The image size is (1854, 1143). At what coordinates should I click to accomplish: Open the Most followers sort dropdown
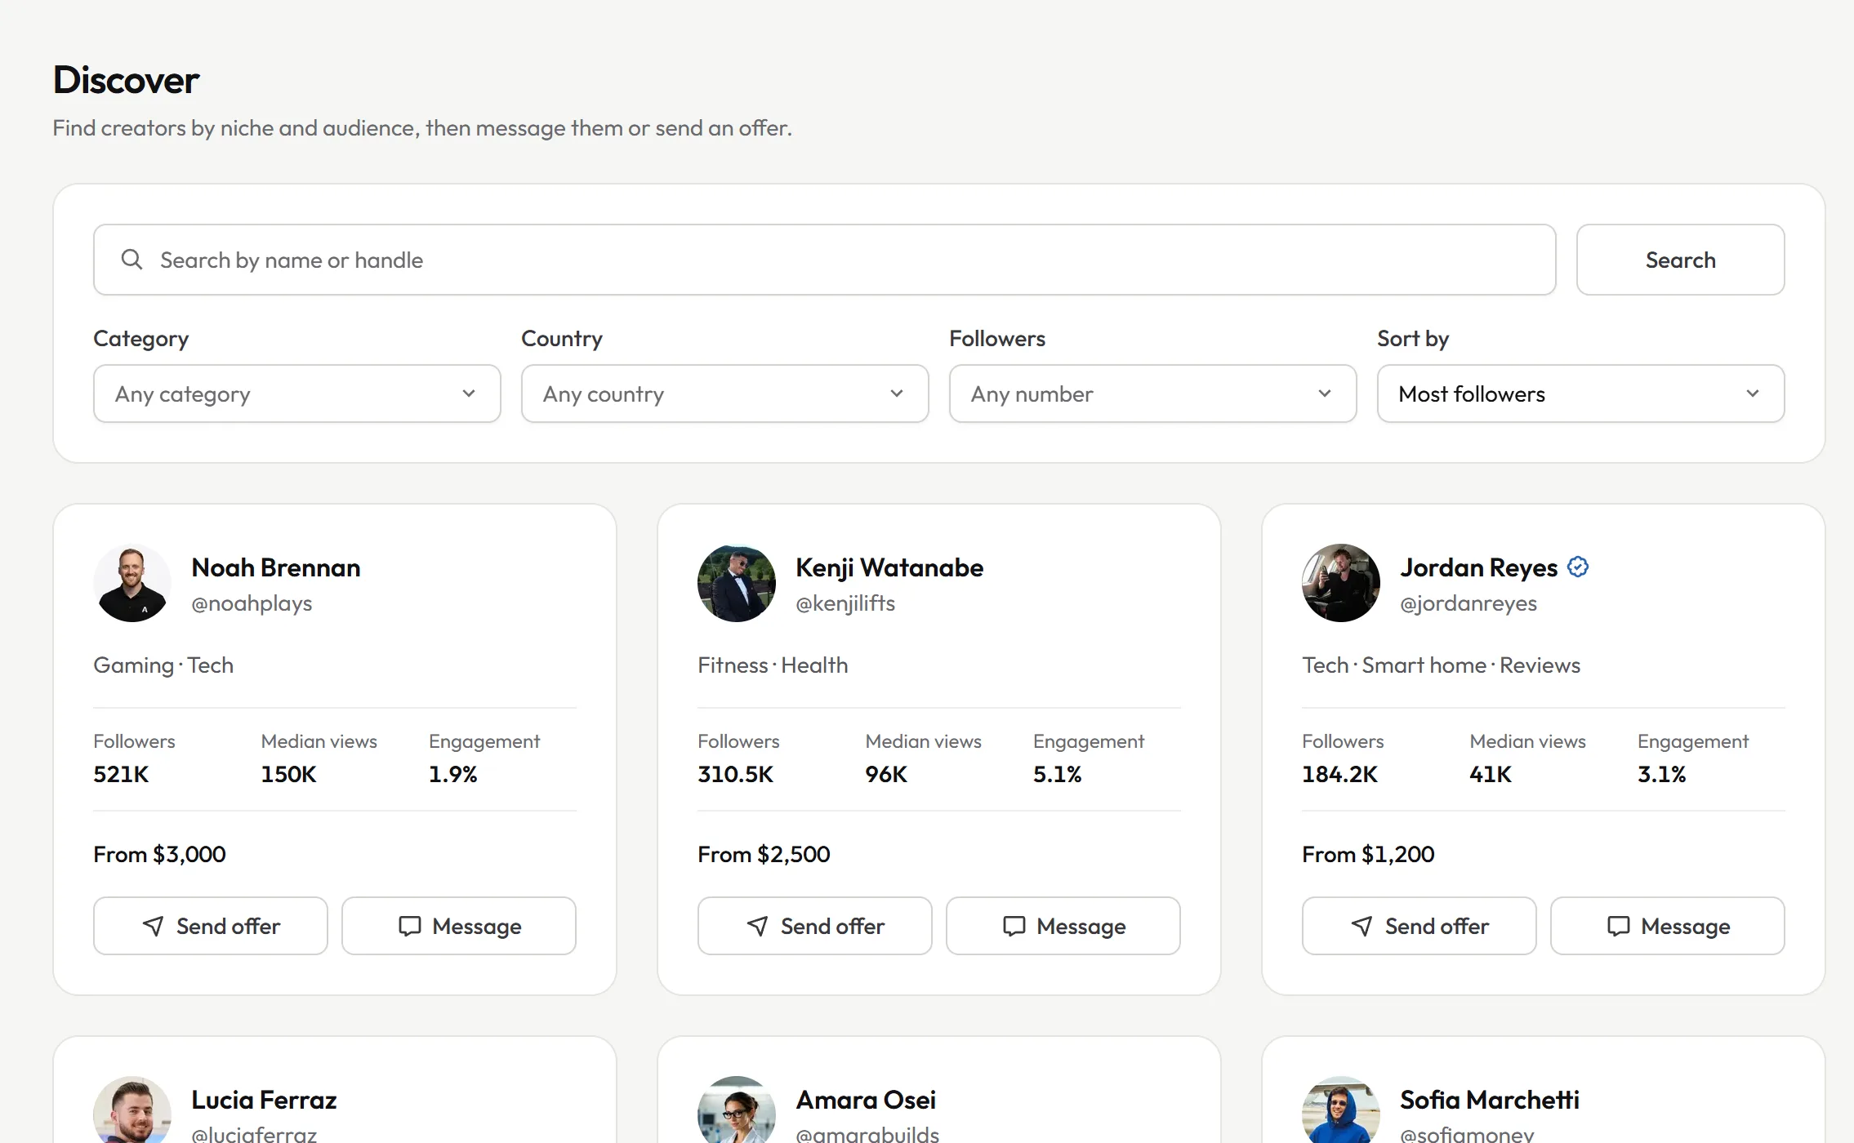[x=1581, y=394]
